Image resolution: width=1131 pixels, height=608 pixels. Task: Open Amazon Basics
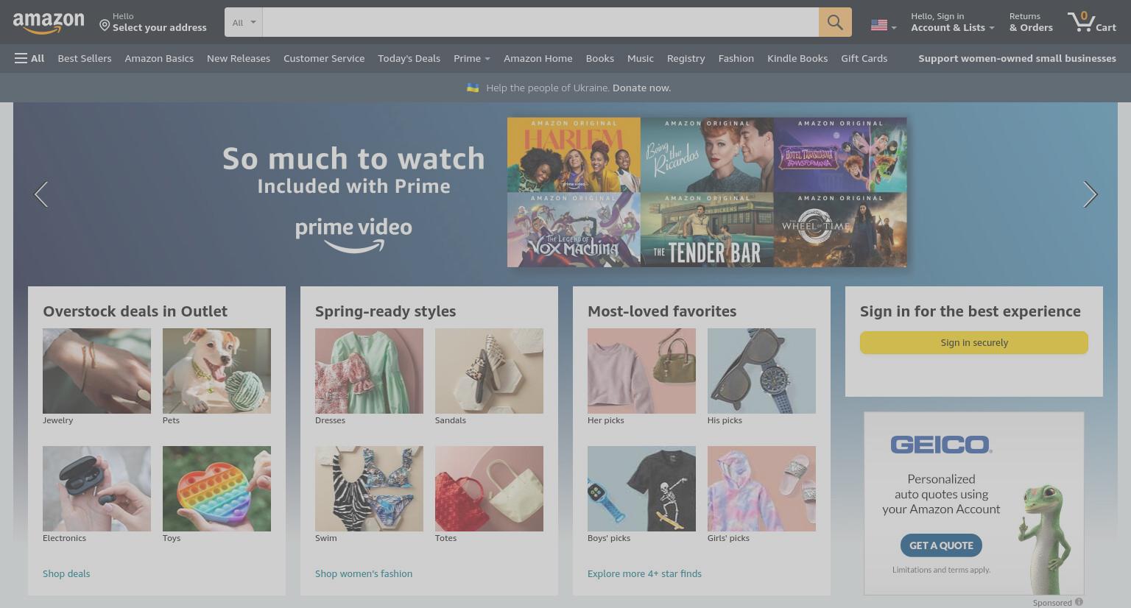pos(159,58)
